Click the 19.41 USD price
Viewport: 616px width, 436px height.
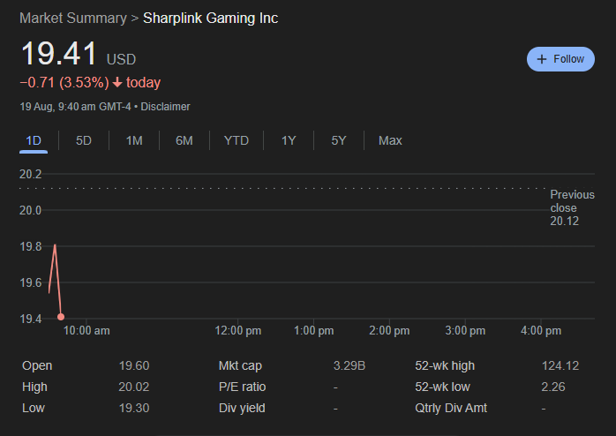[x=59, y=54]
